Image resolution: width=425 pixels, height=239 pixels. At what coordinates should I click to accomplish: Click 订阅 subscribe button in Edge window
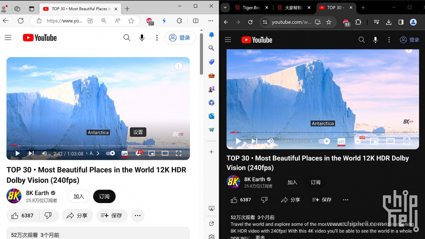click(105, 196)
